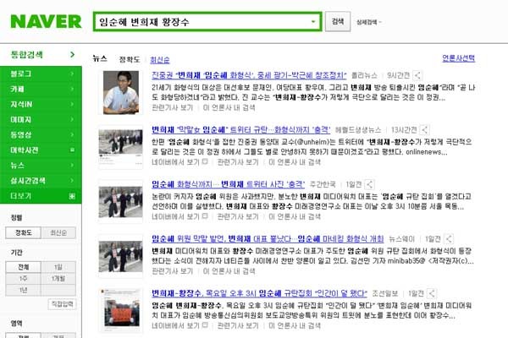Open the 동영상 sidebar menu
The width and height of the screenshot is (508, 338).
click(41, 134)
